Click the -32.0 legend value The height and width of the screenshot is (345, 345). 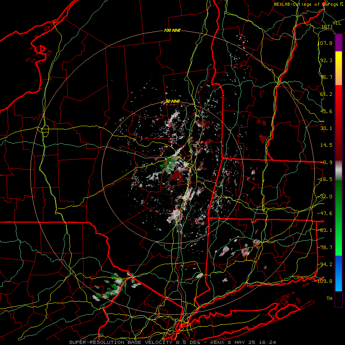pos(325,197)
